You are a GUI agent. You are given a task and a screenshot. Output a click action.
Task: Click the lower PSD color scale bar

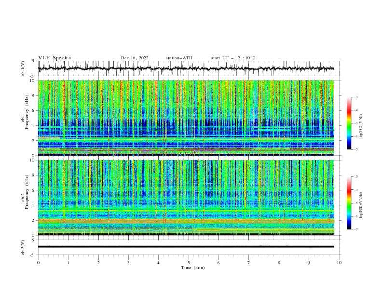coord(349,203)
